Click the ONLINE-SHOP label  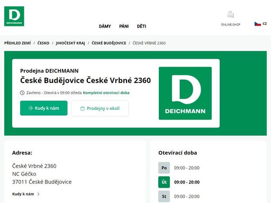click(231, 24)
